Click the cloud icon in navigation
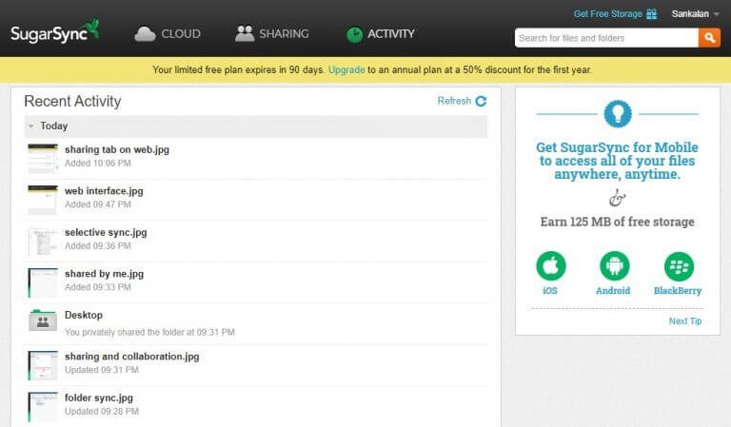Screen dimensions: 731x427 tap(145, 34)
